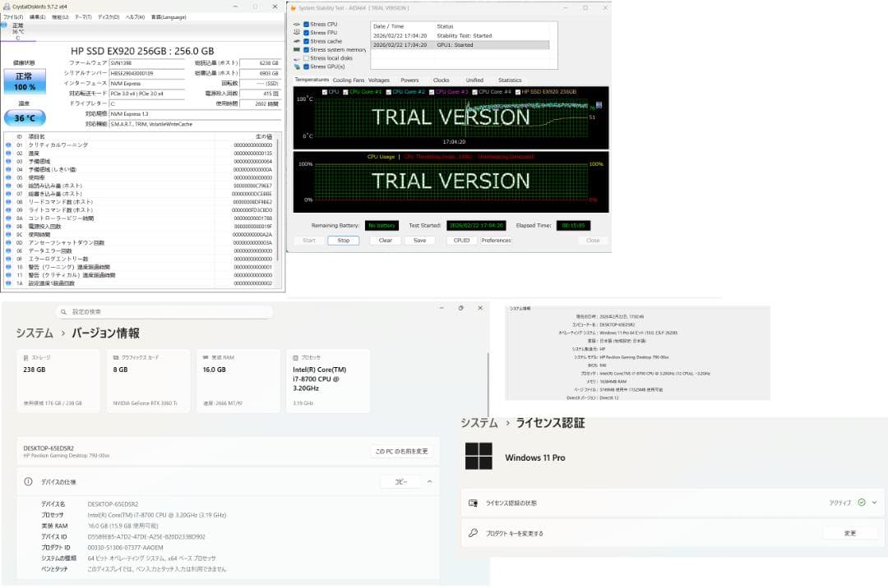Click the processor icon on the i7-8700 card

[296, 357]
